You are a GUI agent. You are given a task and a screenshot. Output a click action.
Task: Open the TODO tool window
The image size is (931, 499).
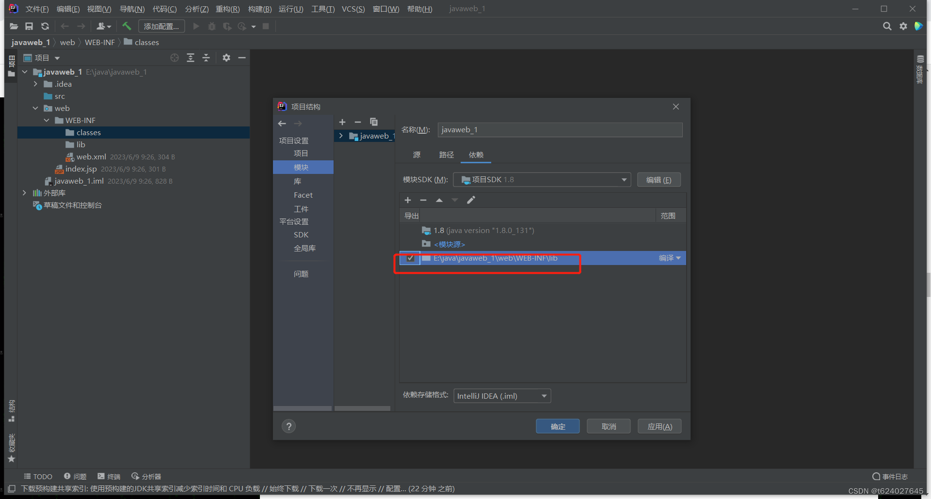pos(38,477)
